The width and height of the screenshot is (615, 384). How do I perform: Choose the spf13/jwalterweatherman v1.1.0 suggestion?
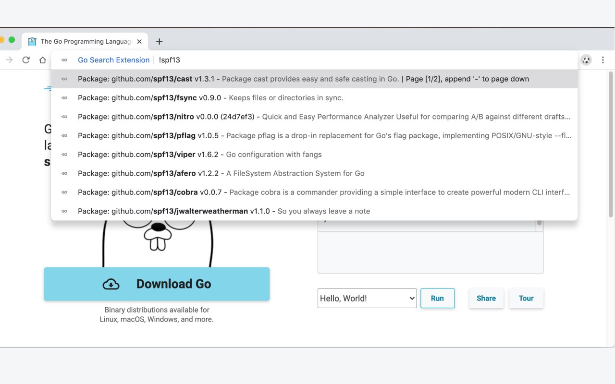point(314,211)
